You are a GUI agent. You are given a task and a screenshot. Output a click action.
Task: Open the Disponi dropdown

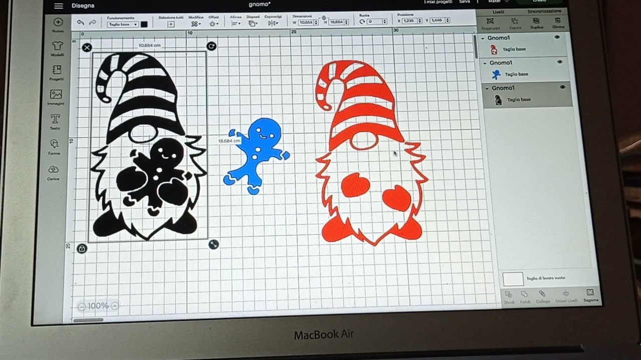point(253,23)
